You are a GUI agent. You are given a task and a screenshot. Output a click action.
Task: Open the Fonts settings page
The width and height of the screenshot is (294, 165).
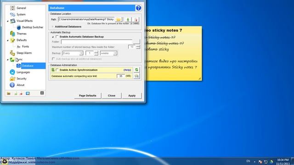tap(26, 46)
